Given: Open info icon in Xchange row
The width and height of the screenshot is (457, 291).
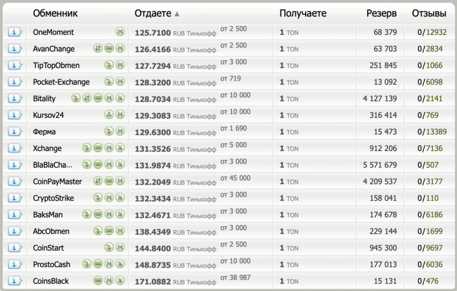Looking at the screenshot, I should (x=15, y=148).
